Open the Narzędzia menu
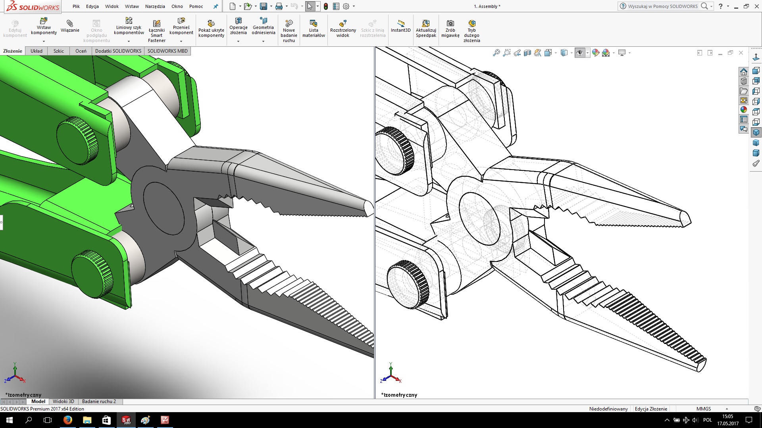This screenshot has width=762, height=428. pyautogui.click(x=155, y=6)
